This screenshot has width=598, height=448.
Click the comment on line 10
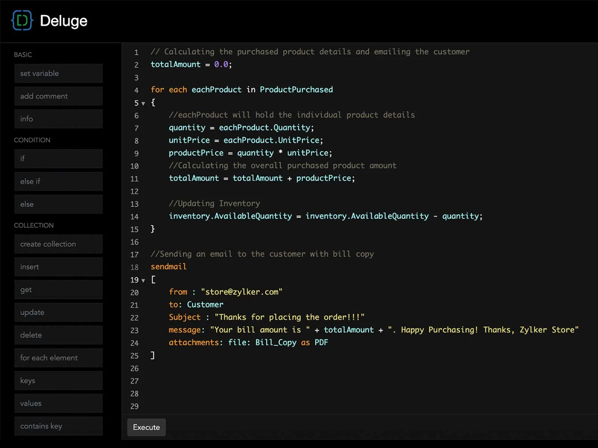[283, 166]
